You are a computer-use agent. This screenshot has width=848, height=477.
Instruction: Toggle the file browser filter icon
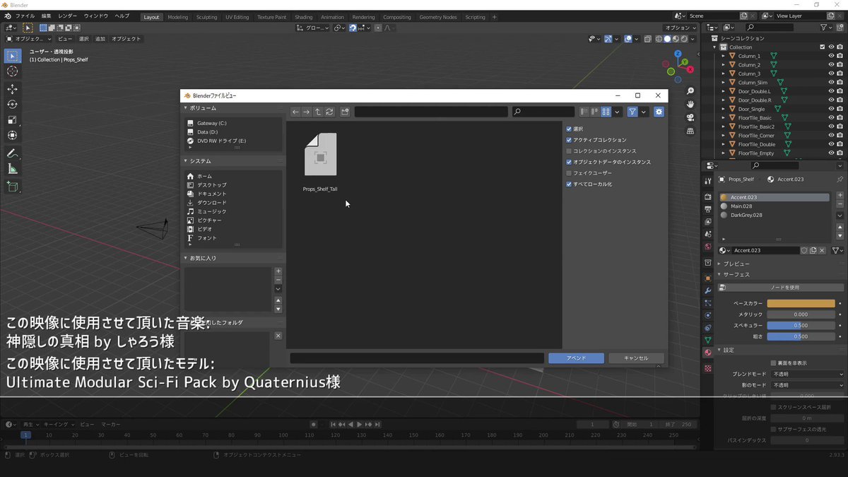point(632,112)
